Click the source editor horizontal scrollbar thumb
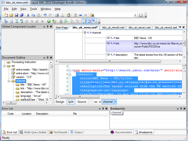188x141 pixels. [80, 97]
